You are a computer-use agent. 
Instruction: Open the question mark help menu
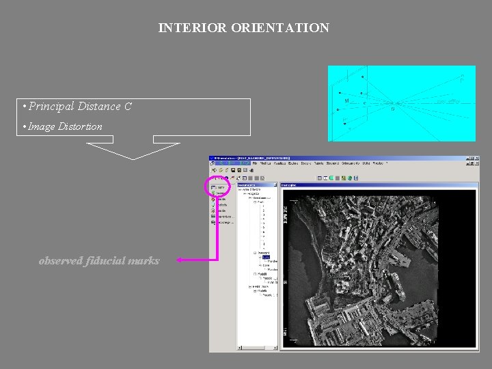(x=387, y=163)
